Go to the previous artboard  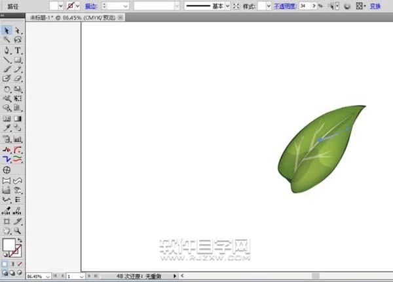tap(62, 276)
